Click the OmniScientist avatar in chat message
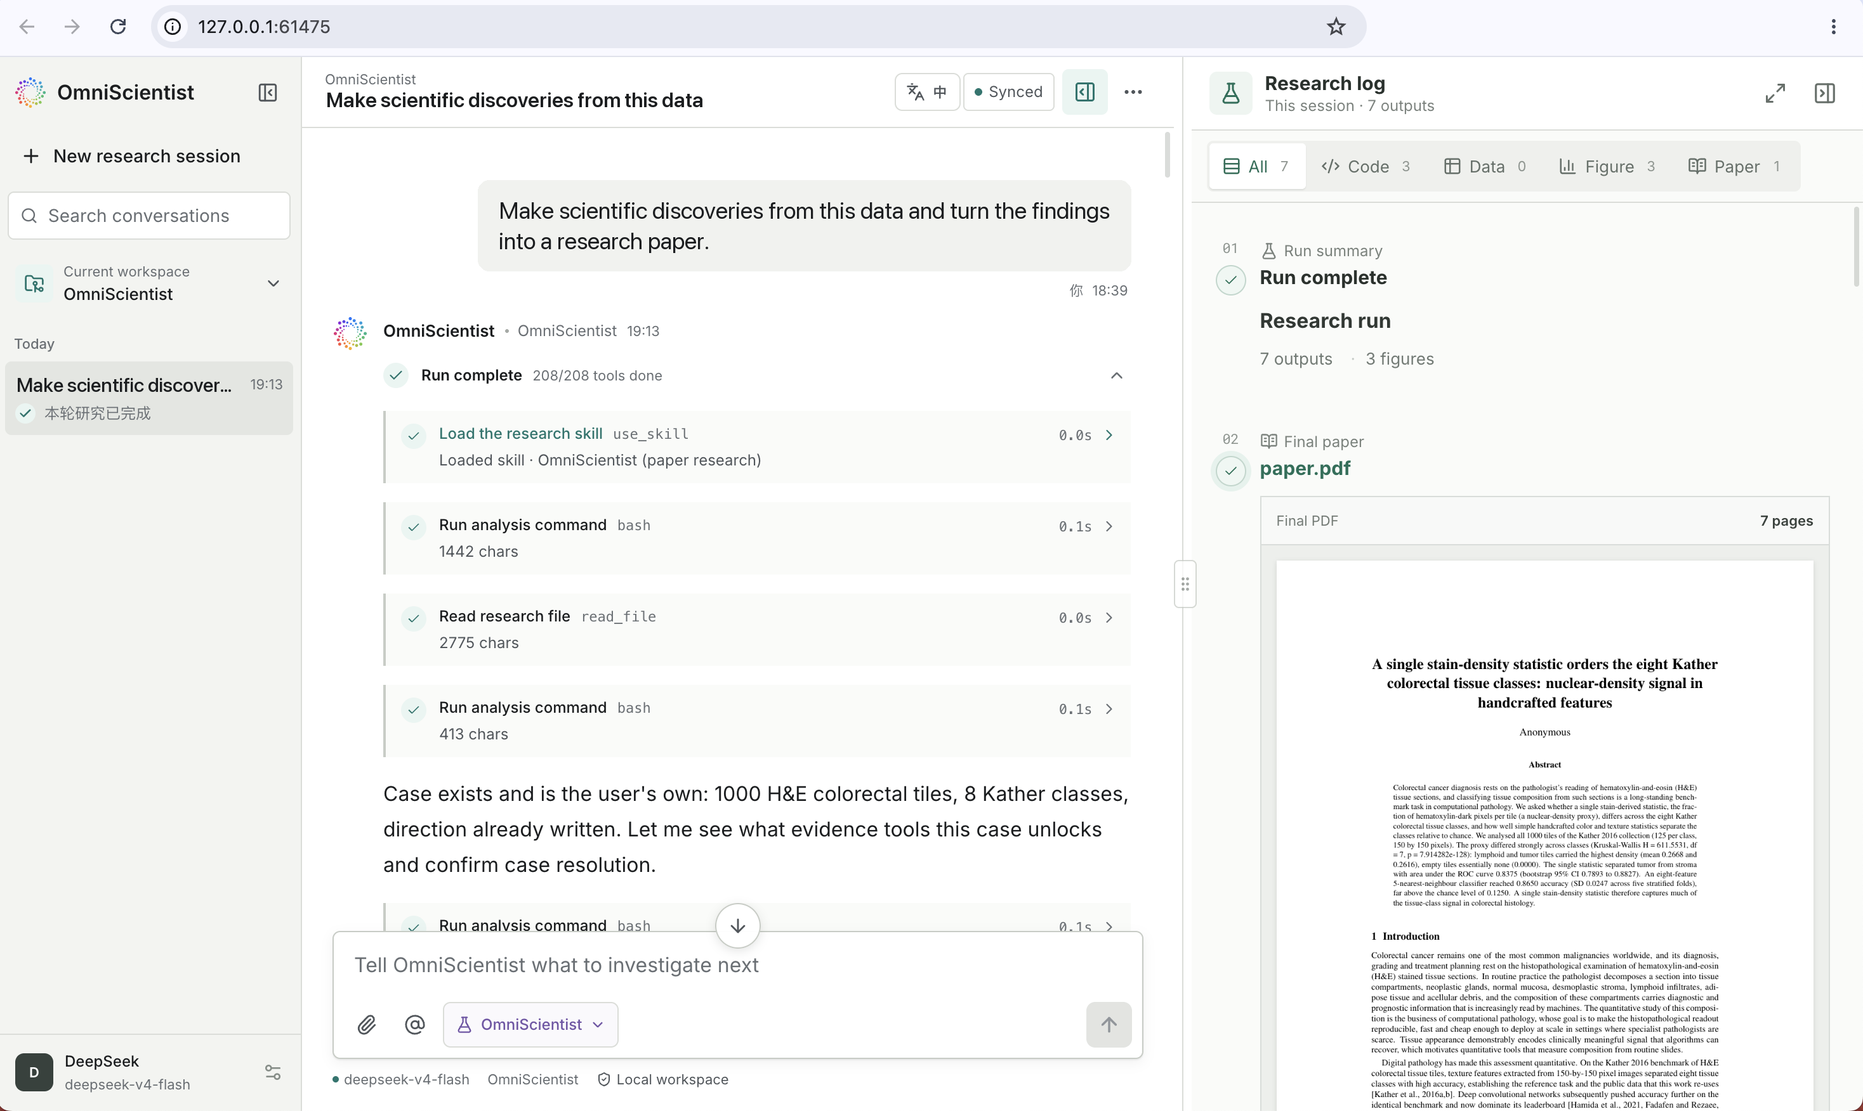This screenshot has width=1863, height=1111. pos(350,333)
